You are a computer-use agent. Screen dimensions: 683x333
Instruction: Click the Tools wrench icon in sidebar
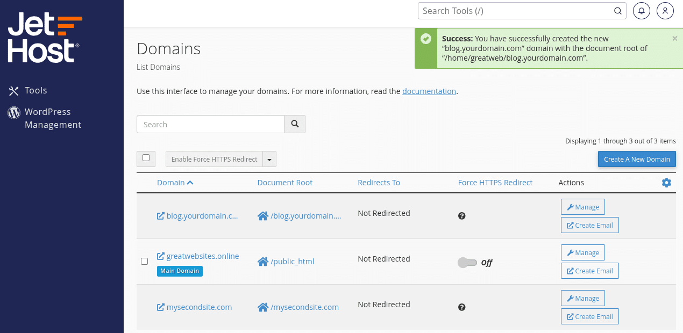point(13,91)
